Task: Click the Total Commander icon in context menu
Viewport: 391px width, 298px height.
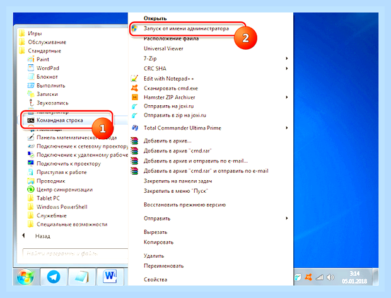Action: point(135,128)
